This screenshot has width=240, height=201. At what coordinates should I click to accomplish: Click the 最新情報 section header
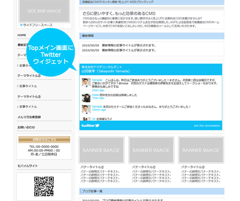pyautogui.click(x=152, y=36)
